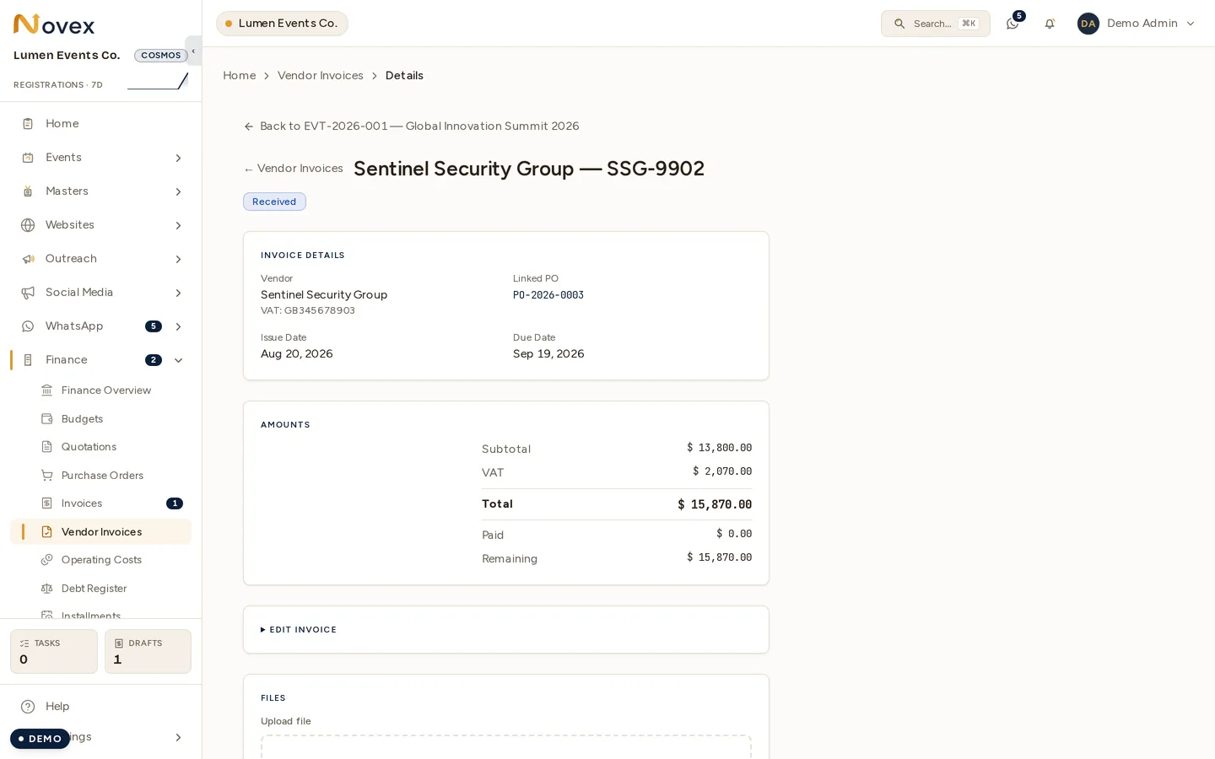Image resolution: width=1215 pixels, height=759 pixels.
Task: Click the Search input field
Action: [x=936, y=24]
